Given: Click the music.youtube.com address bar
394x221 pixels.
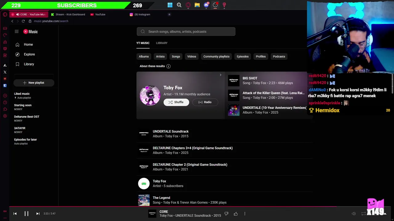Looking at the screenshot, I should (x=51, y=21).
